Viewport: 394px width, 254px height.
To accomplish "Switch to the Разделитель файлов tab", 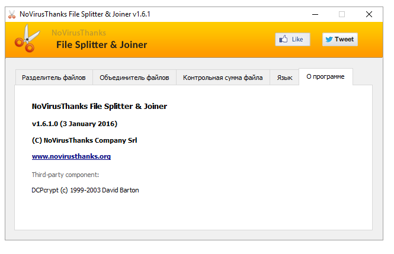I will pyautogui.click(x=54, y=78).
